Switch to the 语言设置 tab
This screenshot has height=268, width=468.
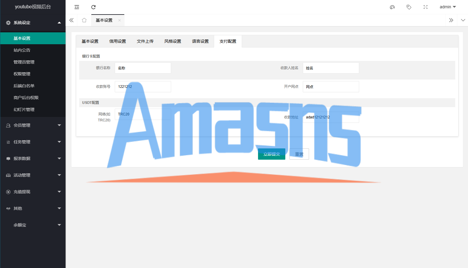click(200, 41)
